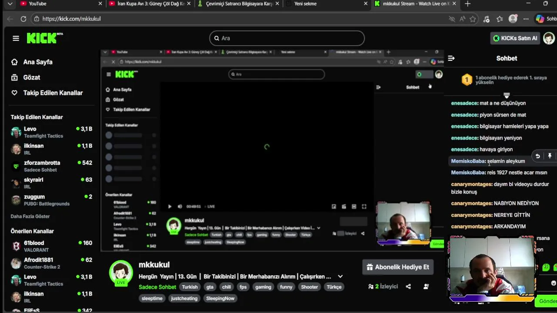Click the address bar URL kick.com/mkkukul
This screenshot has height=313, width=557.
(x=72, y=19)
